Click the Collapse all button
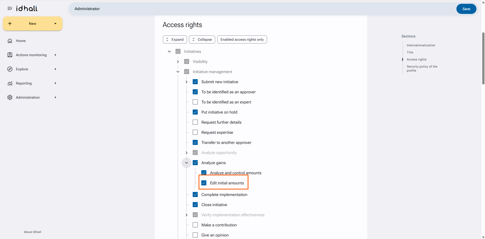This screenshot has width=485, height=239. point(202,39)
